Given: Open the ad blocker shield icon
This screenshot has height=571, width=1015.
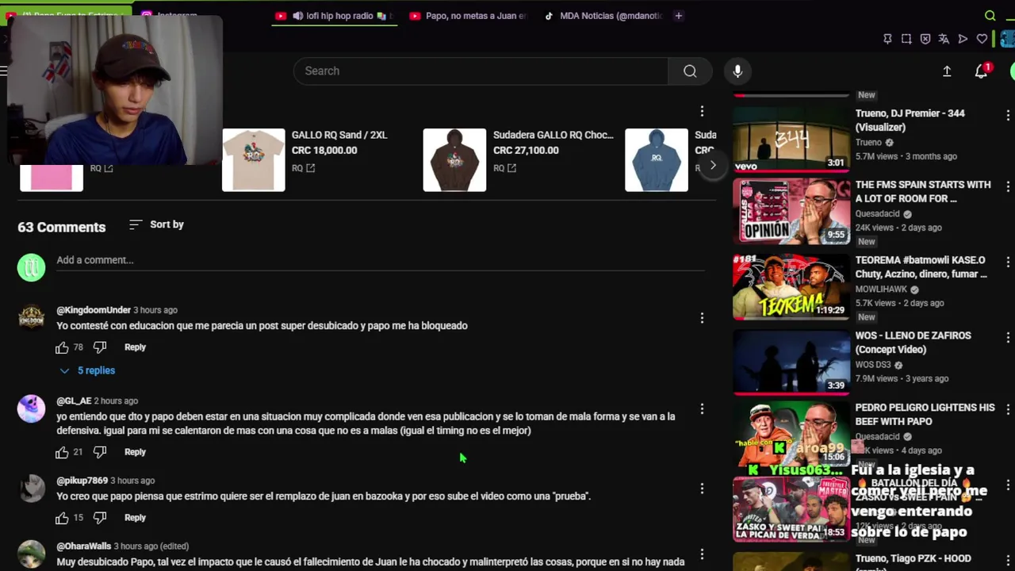Looking at the screenshot, I should 925,39.
